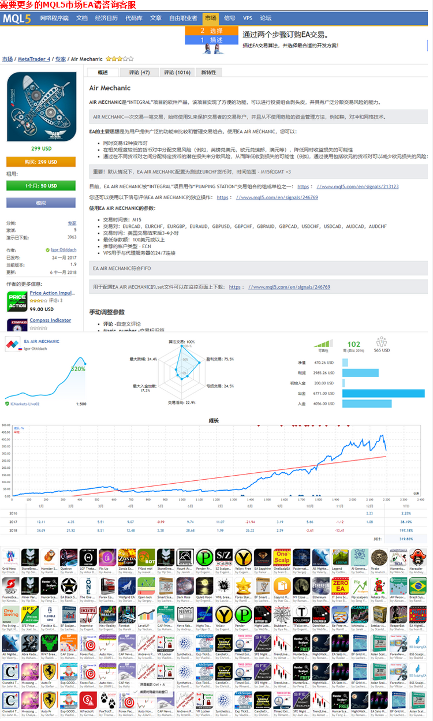
Task: Open the Quiet Moon product icon
Action: (204, 585)
